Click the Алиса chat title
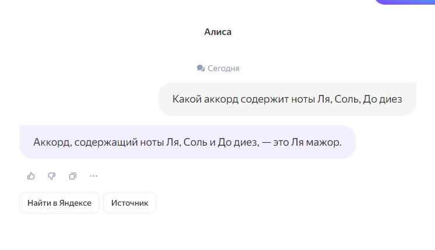The height and width of the screenshot is (250, 435). click(x=218, y=32)
